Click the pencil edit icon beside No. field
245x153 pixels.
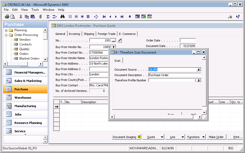pyautogui.click(x=120, y=40)
